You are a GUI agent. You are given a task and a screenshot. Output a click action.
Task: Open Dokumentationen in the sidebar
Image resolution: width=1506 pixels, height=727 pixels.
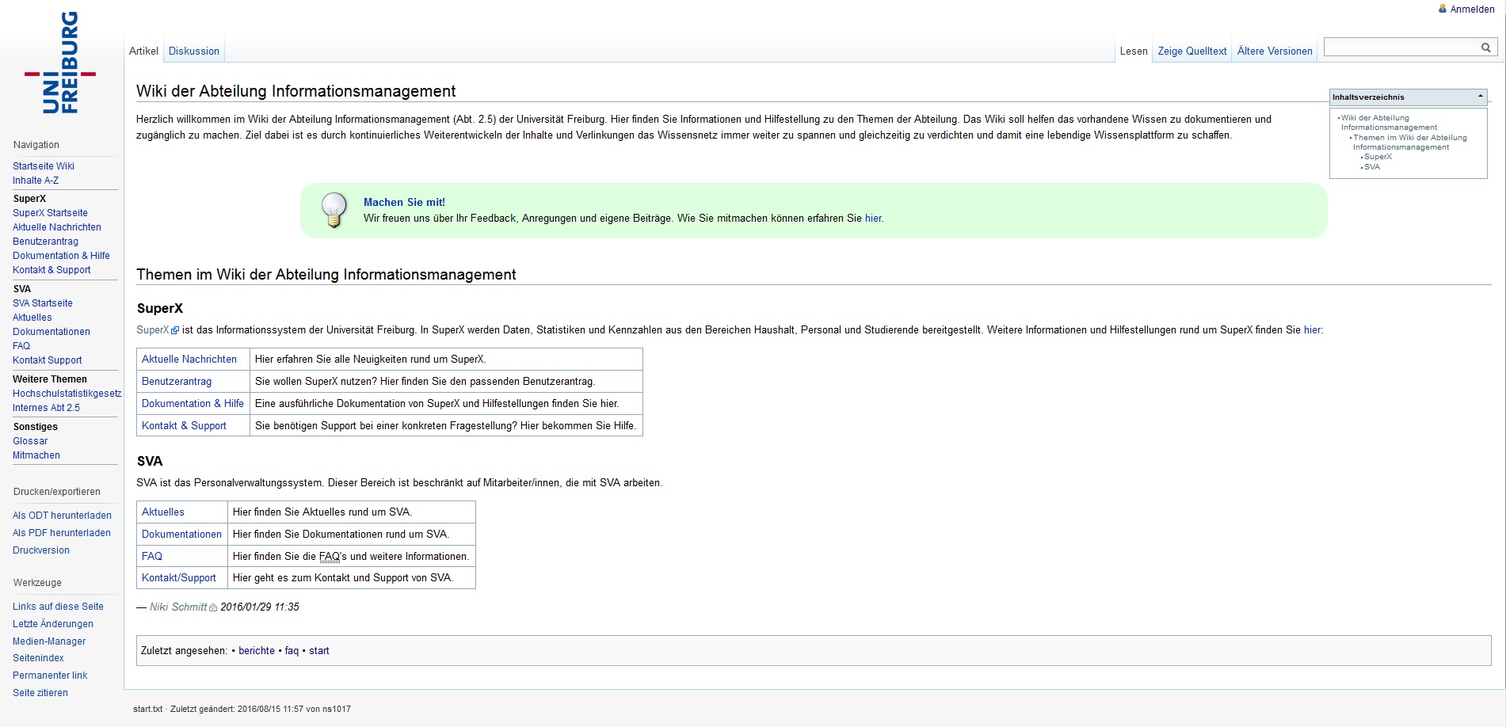[51, 332]
